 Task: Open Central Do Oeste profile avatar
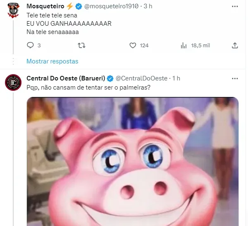tap(13, 83)
